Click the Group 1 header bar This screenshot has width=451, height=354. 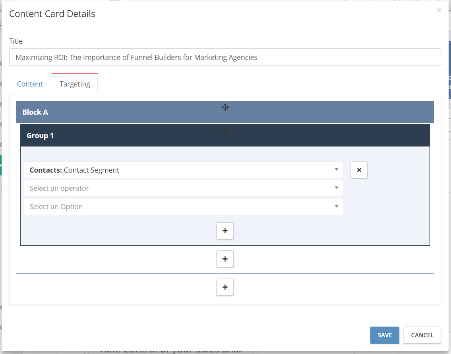tap(225, 136)
